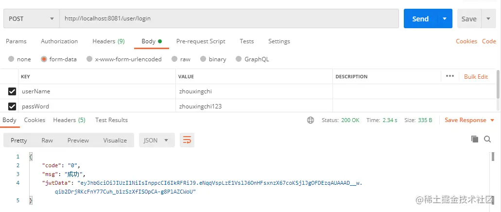Expand the Save Response dropdown arrow
501x212 pixels.
tap(492, 120)
